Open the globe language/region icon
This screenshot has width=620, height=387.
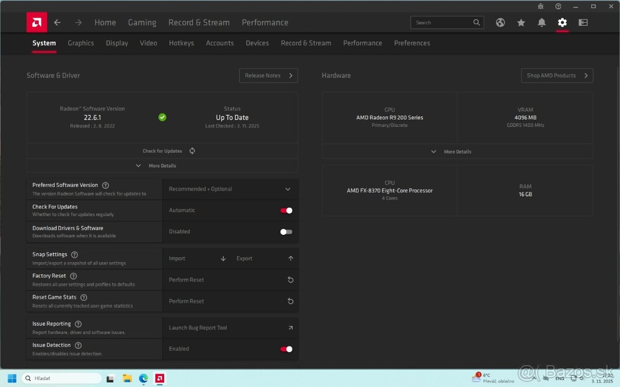tap(500, 22)
